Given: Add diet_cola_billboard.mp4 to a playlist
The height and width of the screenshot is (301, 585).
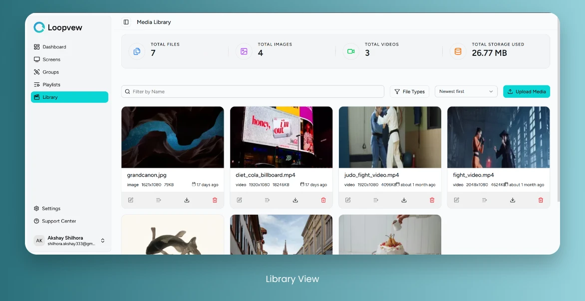Looking at the screenshot, I should [267, 200].
